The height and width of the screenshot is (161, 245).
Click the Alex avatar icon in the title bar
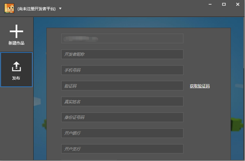point(9,8)
